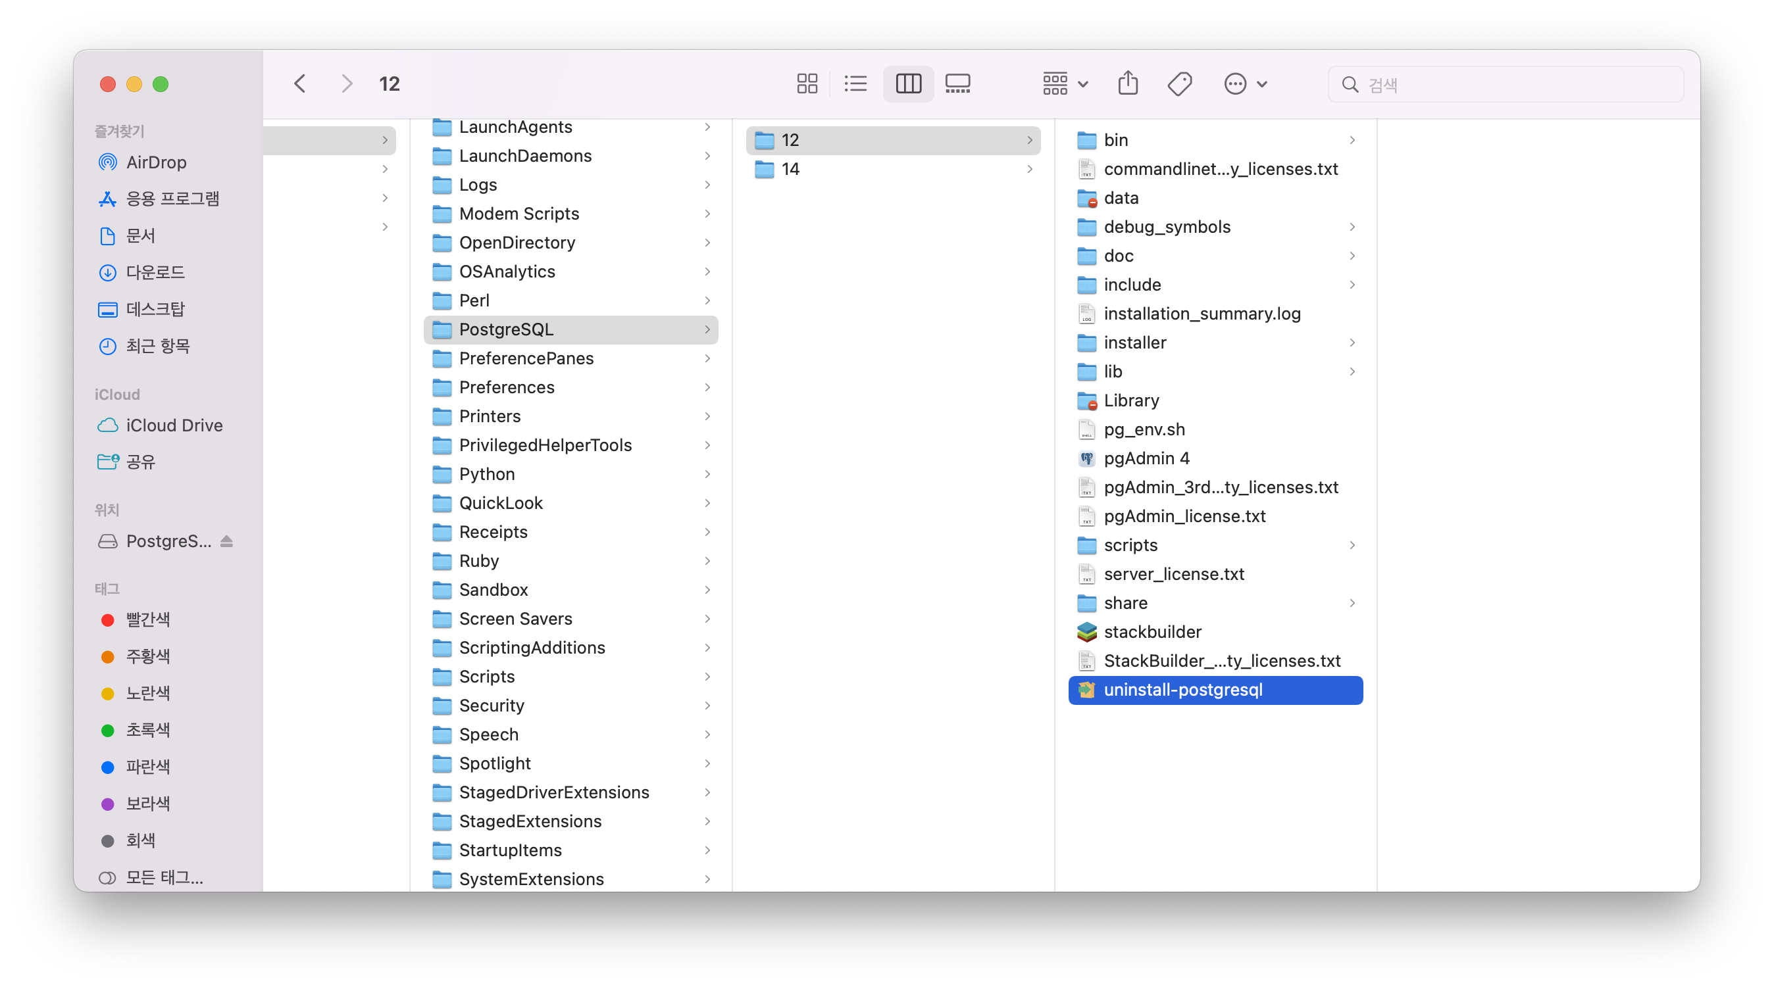Select the PostgreSQL folder

pos(571,329)
